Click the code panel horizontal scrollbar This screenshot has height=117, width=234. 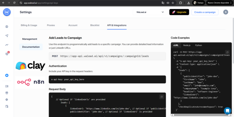pos(201,115)
